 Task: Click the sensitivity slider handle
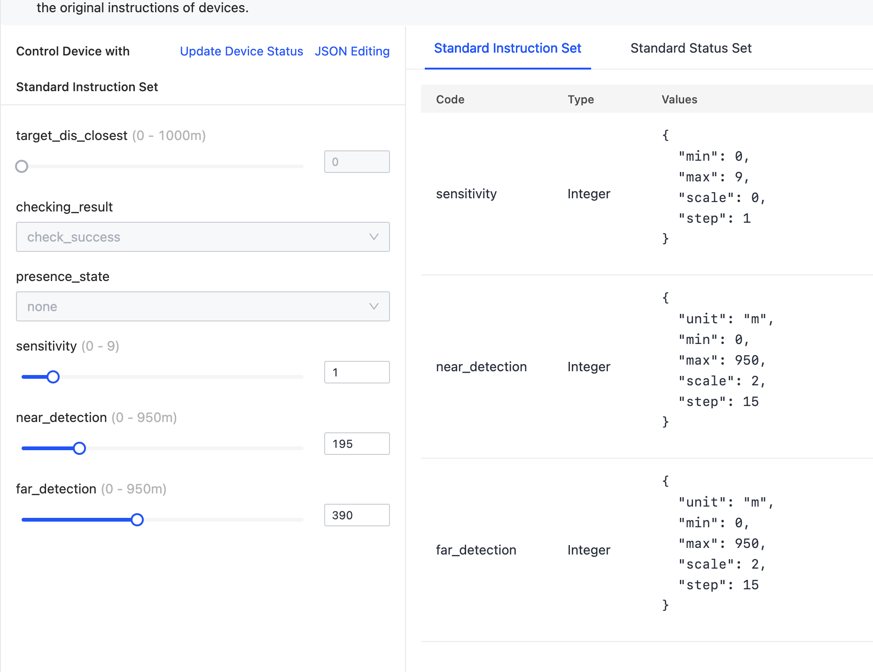pyautogui.click(x=53, y=377)
